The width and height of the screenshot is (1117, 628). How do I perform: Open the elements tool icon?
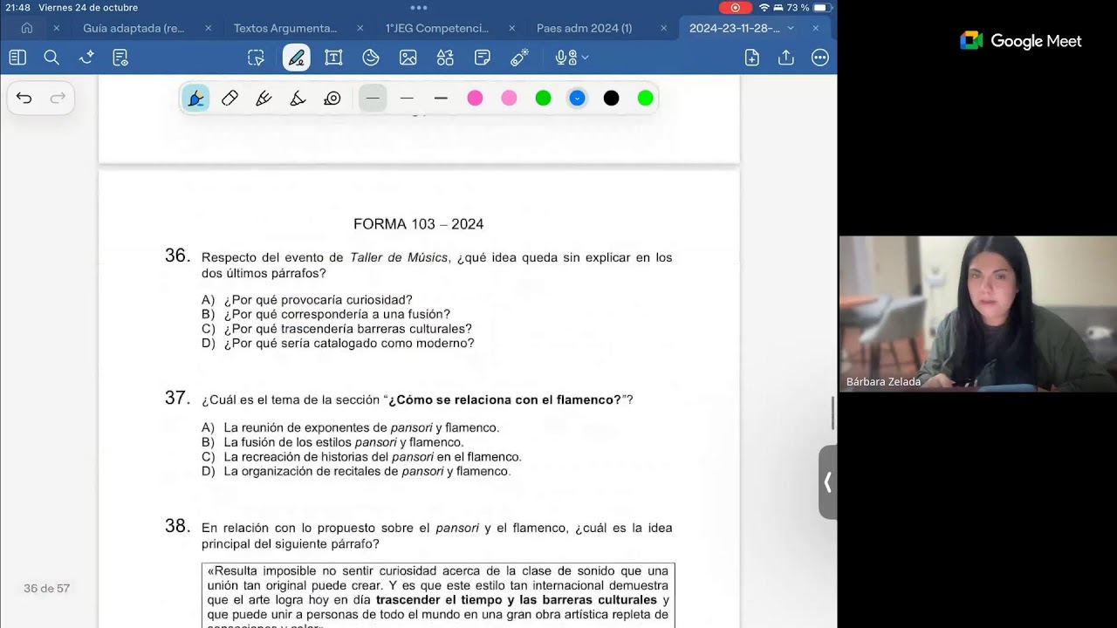point(445,58)
